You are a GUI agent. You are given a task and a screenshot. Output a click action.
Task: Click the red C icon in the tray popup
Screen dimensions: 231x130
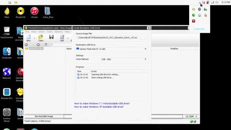click(x=193, y=21)
